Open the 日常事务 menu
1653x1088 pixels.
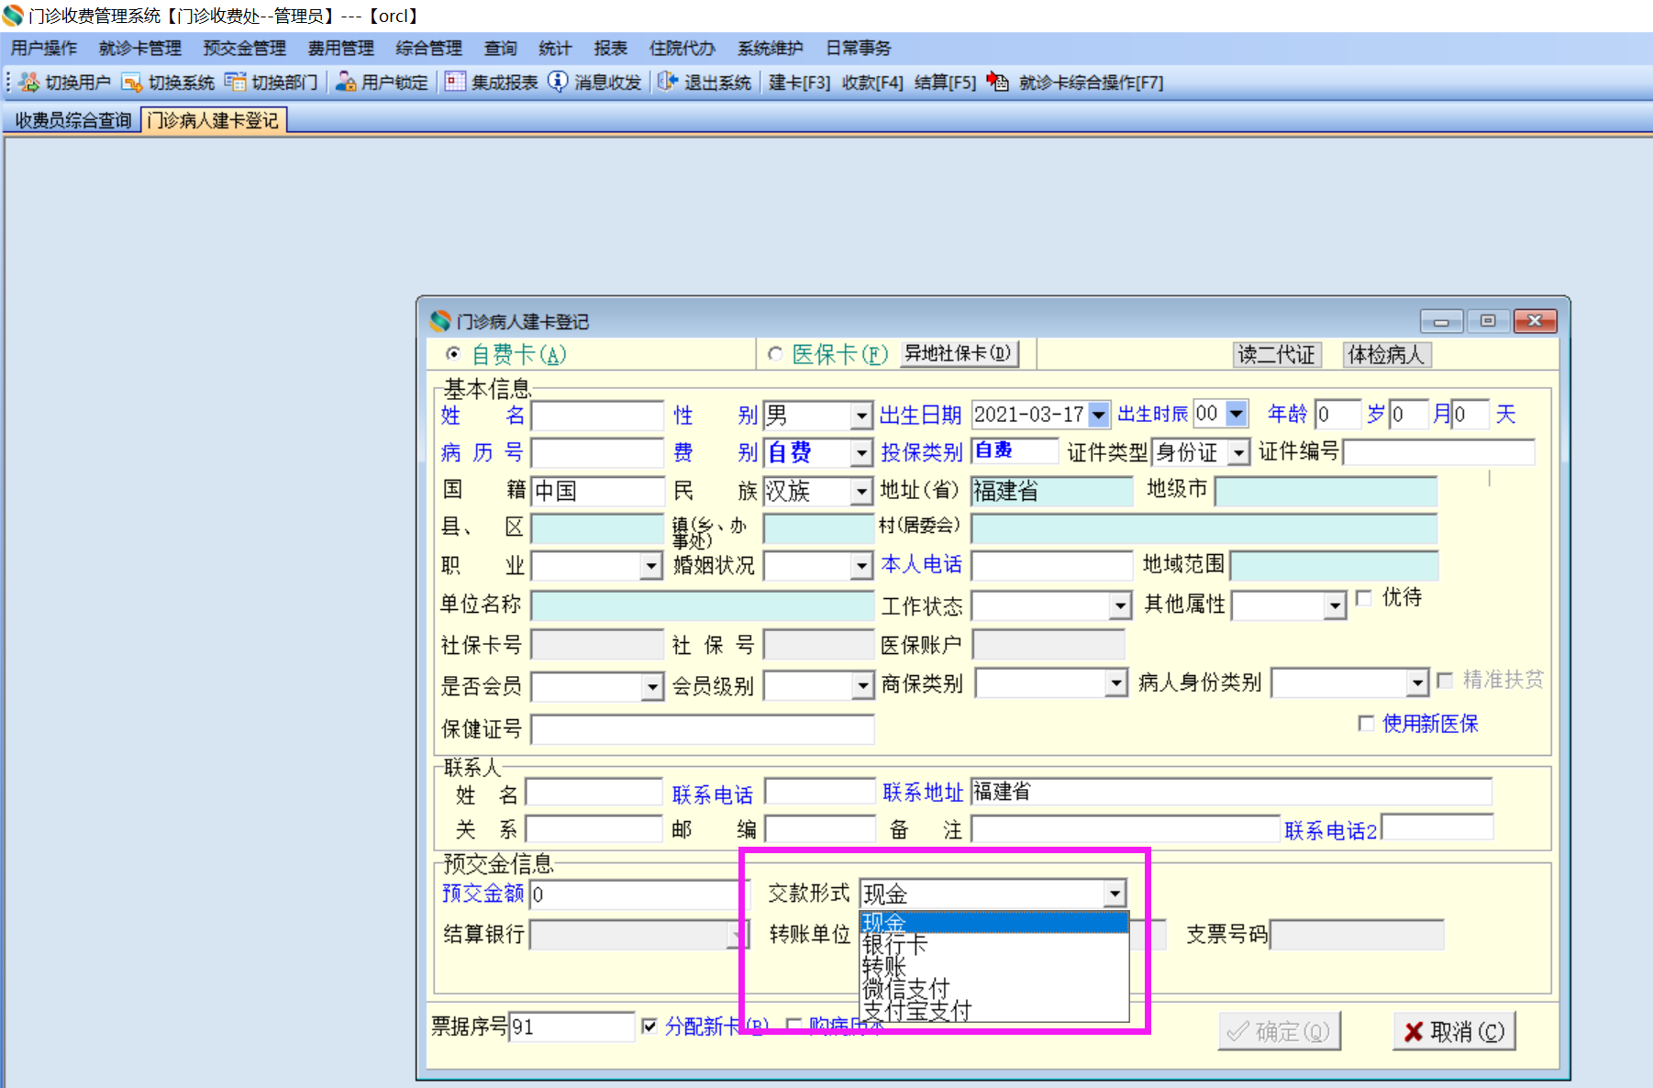pyautogui.click(x=859, y=49)
